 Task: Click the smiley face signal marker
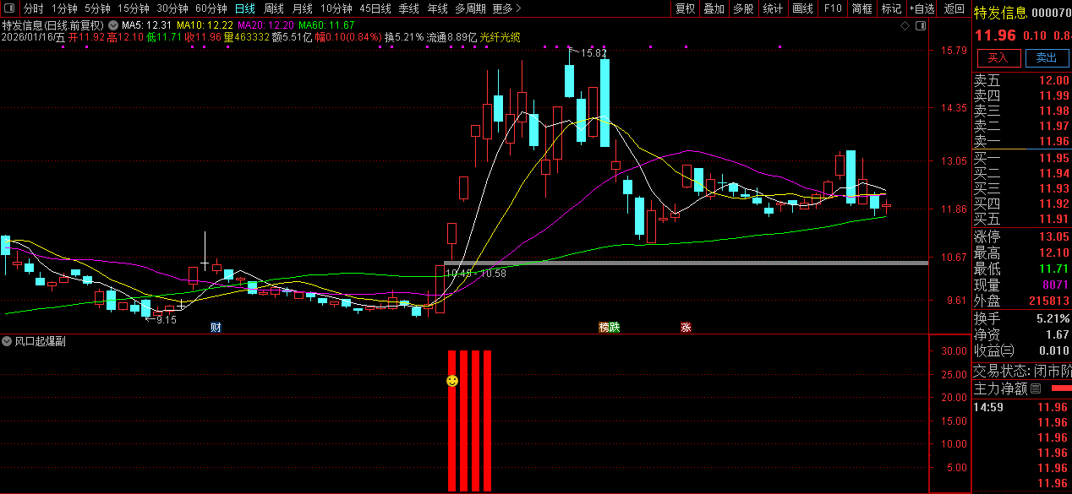[452, 381]
